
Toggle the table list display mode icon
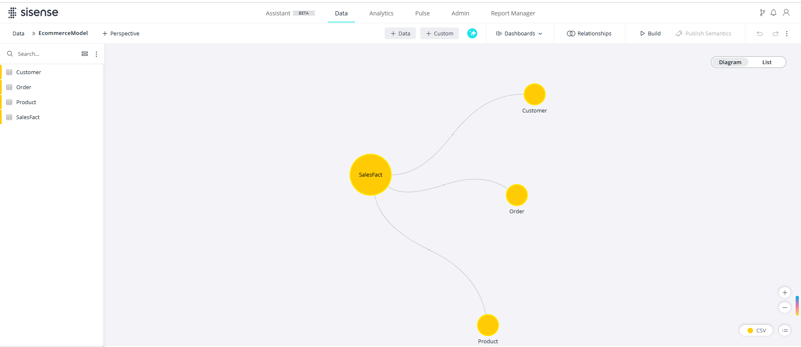tap(85, 54)
